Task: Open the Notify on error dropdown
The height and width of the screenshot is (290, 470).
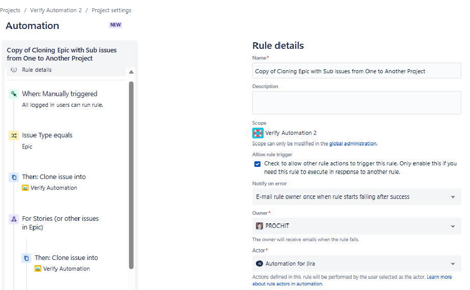Action: 357,196
